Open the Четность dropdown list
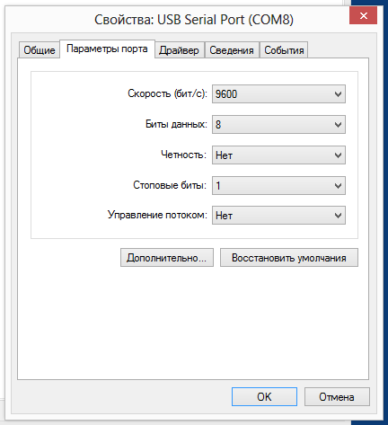The image size is (388, 425). pyautogui.click(x=278, y=155)
